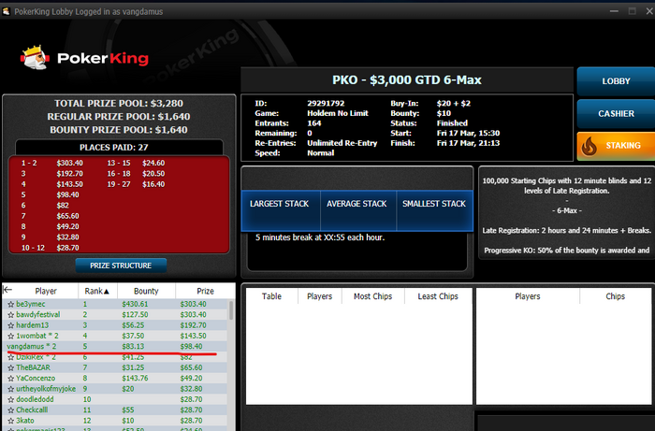
Task: Select the Average Stack tab
Action: tap(357, 209)
